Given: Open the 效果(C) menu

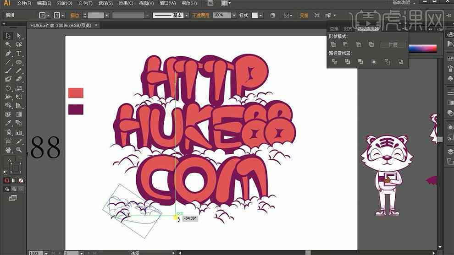Looking at the screenshot, I should tap(126, 3).
